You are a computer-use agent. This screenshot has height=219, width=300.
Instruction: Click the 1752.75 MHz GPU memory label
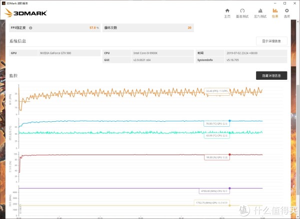tap(212, 203)
